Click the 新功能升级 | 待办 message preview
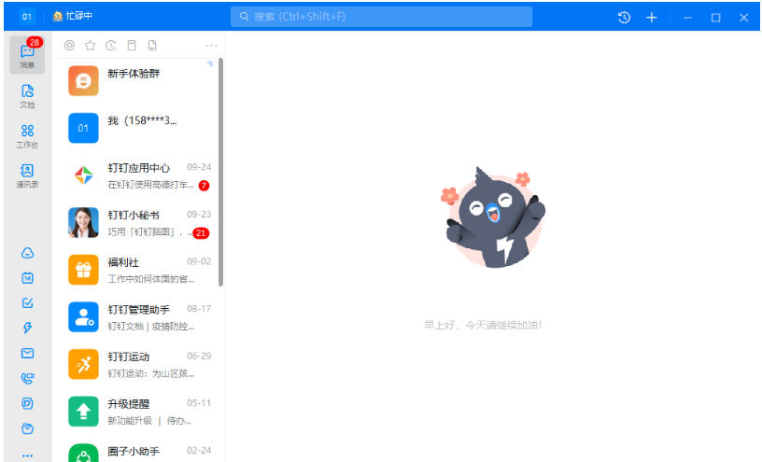The height and width of the screenshot is (462, 762). (149, 421)
